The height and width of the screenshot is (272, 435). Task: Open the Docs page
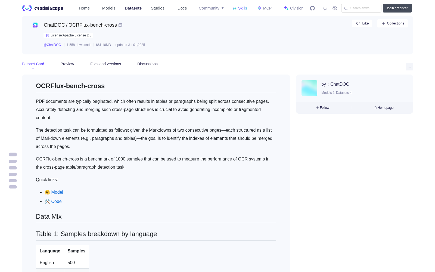(182, 8)
